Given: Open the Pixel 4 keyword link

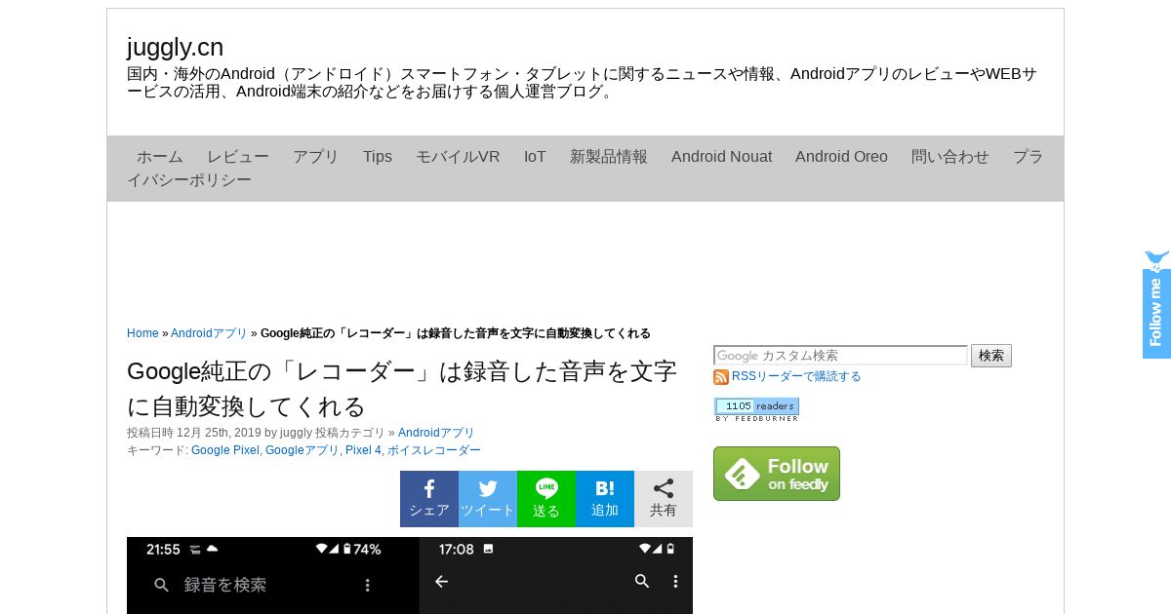Looking at the screenshot, I should [363, 450].
